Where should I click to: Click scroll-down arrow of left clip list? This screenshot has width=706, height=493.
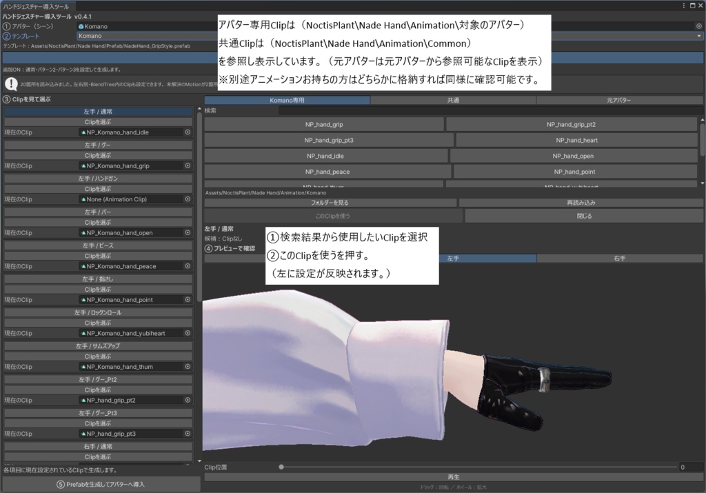pos(199,461)
